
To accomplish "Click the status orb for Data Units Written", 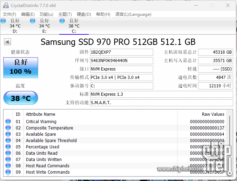I will point(8,159).
